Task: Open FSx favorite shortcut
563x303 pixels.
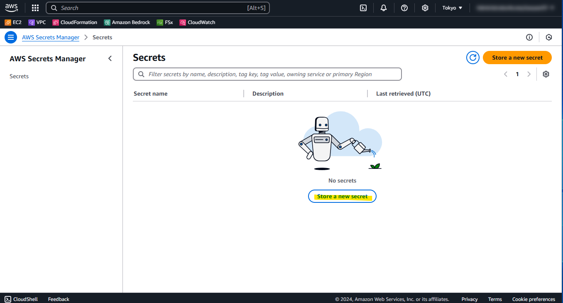Action: click(x=165, y=22)
